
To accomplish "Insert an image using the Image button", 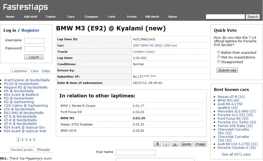I will (x=200, y=144).
